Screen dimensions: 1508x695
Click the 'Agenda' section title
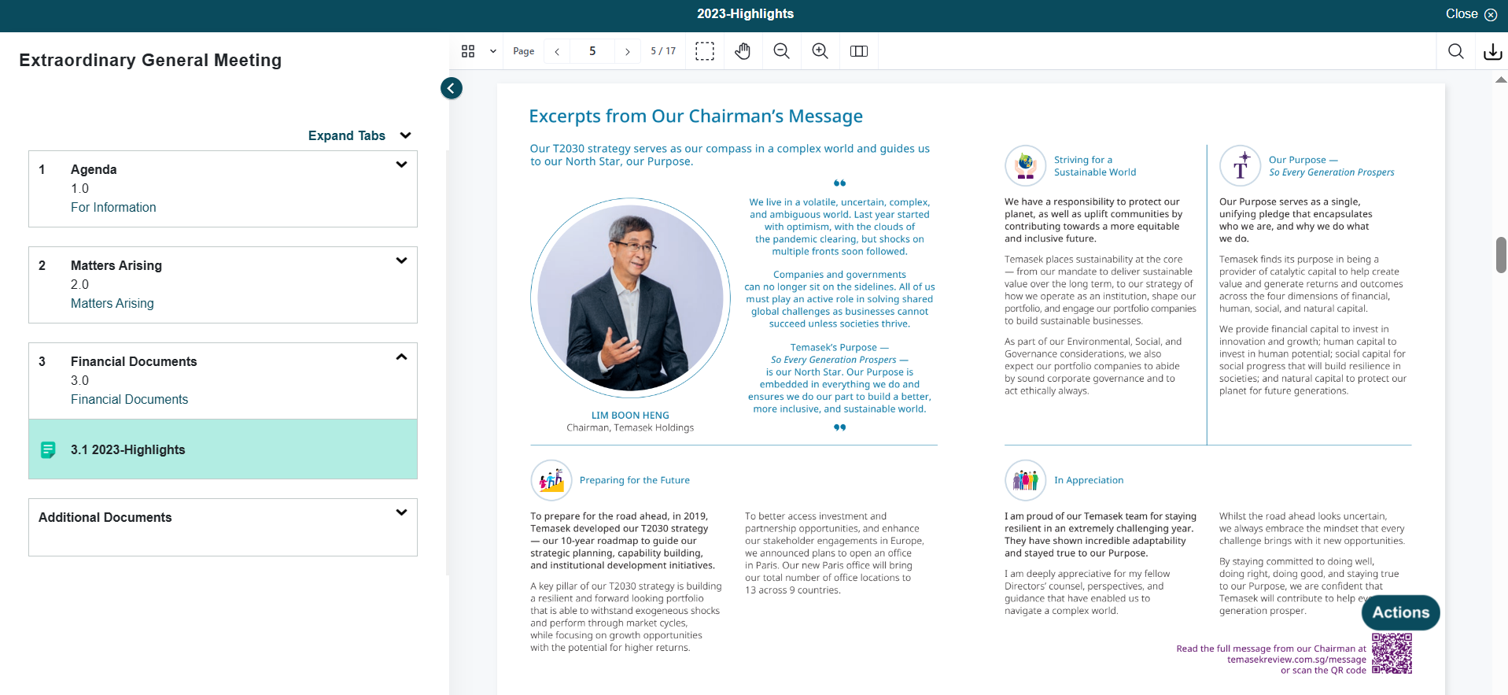94,169
